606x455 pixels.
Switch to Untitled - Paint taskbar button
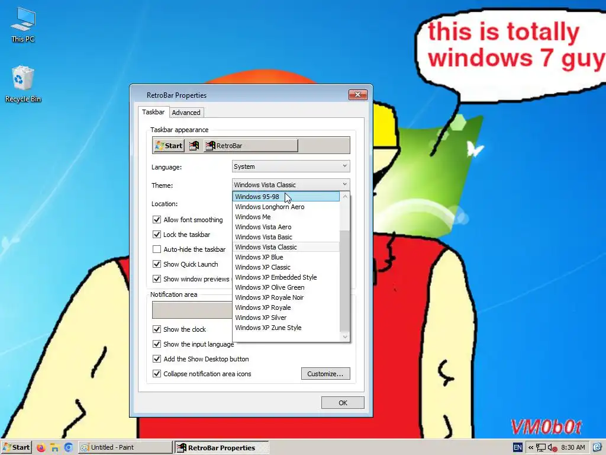click(x=125, y=448)
